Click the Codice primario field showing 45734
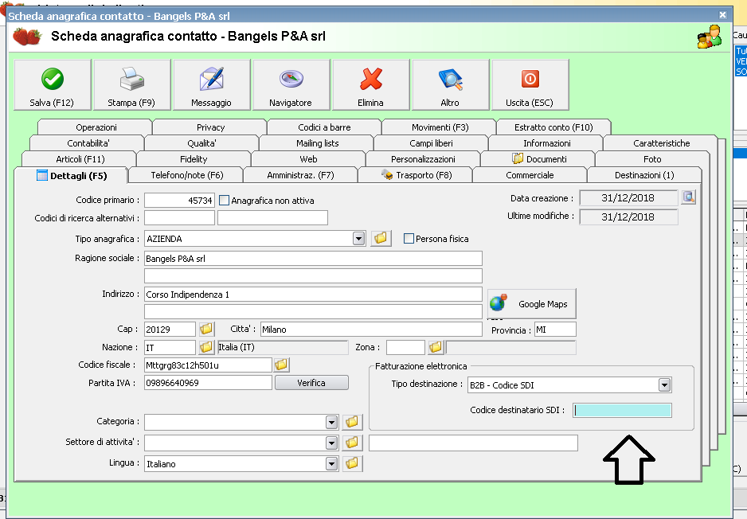Image resolution: width=747 pixels, height=519 pixels. [x=179, y=201]
